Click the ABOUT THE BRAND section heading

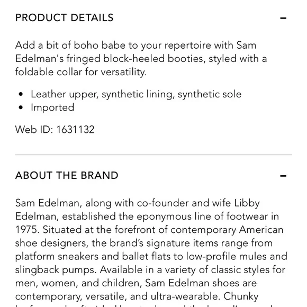point(67,175)
